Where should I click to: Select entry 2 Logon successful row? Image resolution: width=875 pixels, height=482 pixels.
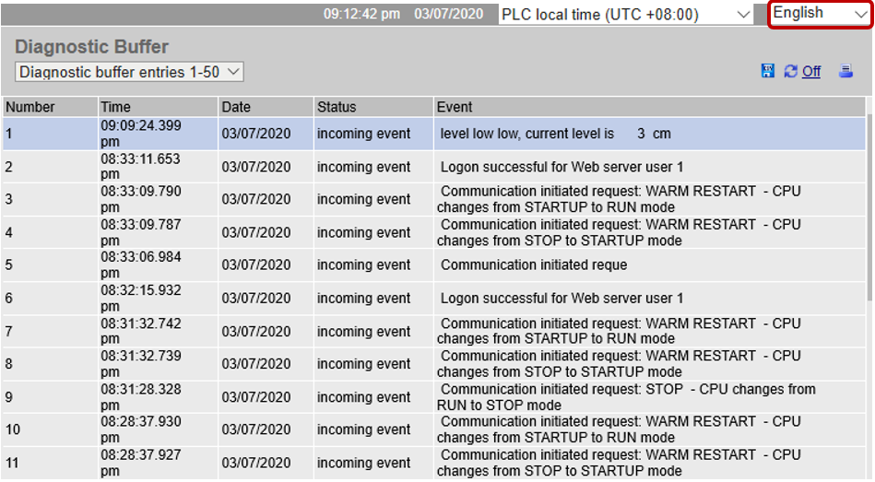434,167
